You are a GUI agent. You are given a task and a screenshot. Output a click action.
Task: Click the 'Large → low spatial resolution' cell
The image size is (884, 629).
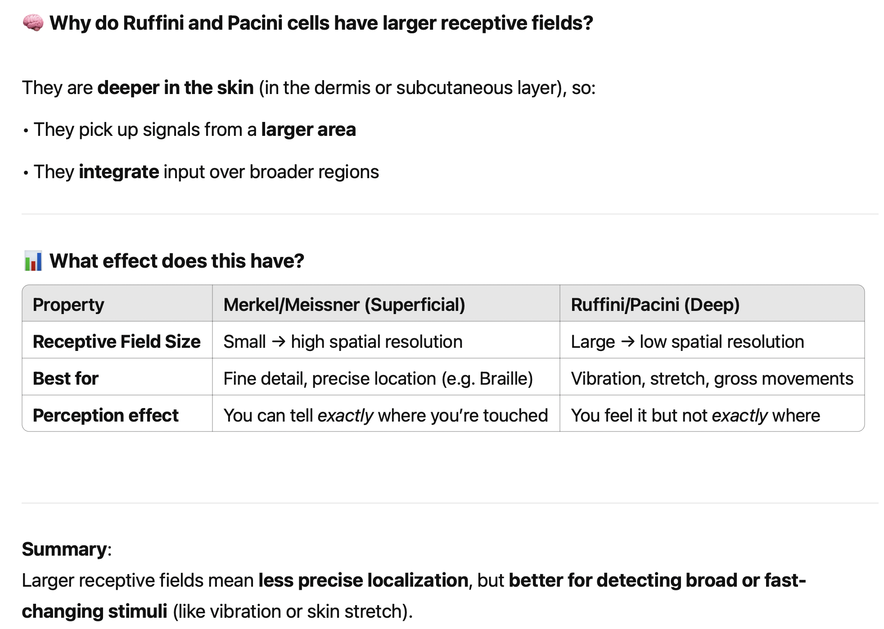[687, 341]
